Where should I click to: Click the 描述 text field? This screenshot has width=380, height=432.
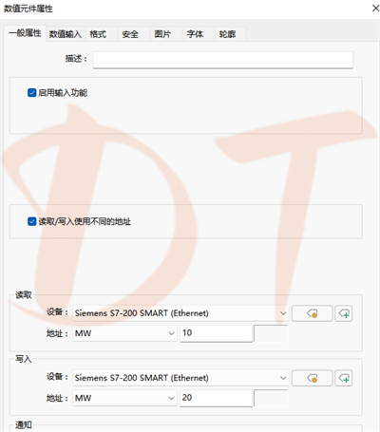(223, 60)
